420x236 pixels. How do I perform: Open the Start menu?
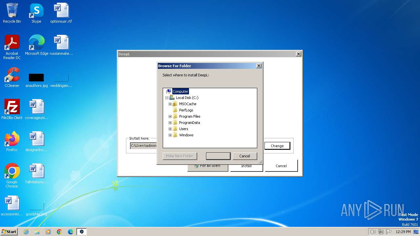(9, 232)
